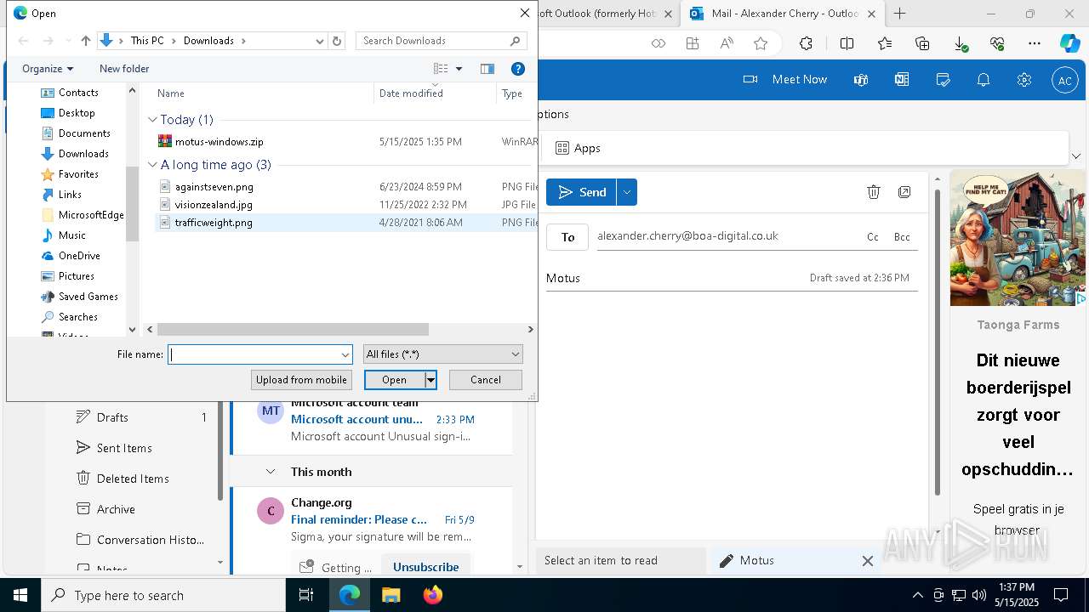Open the Copilot icon in Edge

coord(1069,43)
